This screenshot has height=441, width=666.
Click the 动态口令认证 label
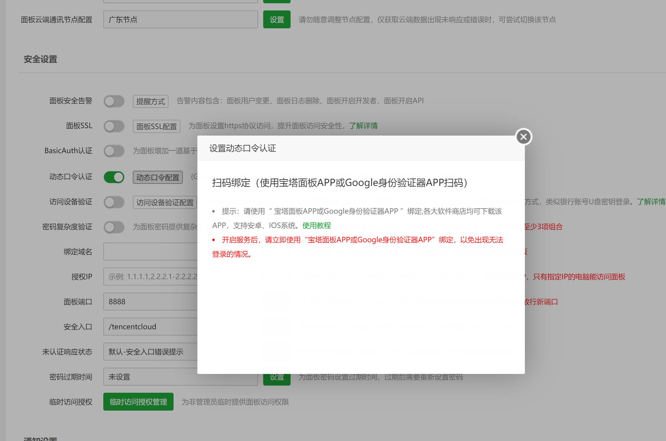[x=71, y=177]
